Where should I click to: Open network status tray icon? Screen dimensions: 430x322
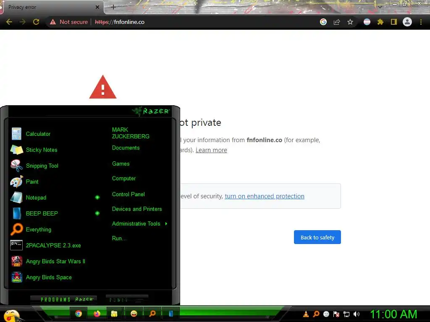(x=346, y=314)
